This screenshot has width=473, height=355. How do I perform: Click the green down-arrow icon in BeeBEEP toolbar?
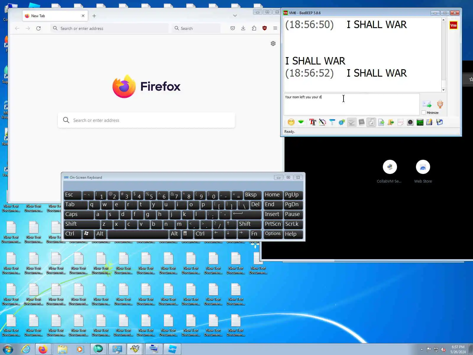click(301, 122)
